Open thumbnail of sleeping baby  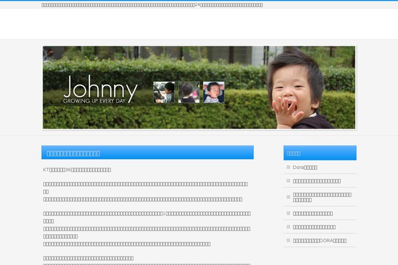(x=214, y=92)
